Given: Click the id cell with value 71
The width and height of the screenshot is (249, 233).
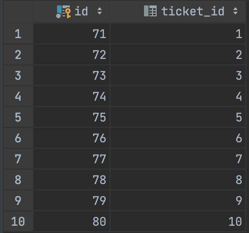Looking at the screenshot, I should pyautogui.click(x=72, y=34).
